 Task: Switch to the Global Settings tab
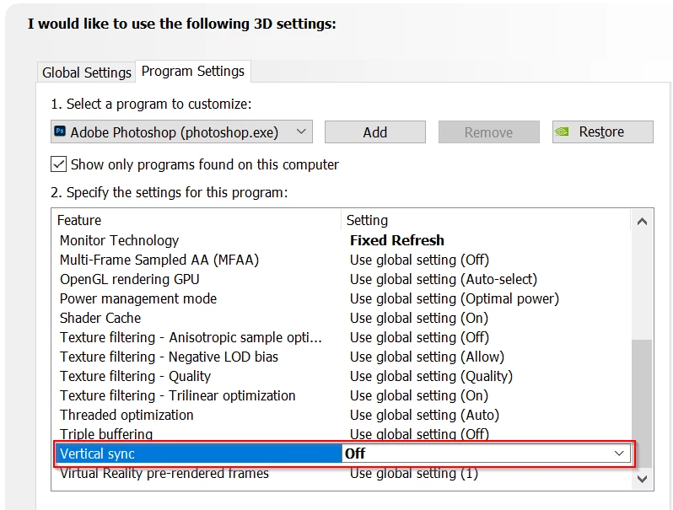click(86, 72)
